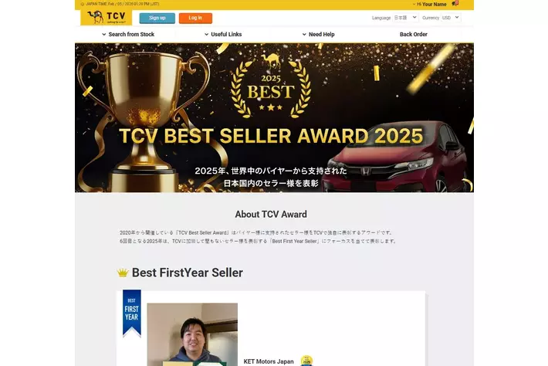This screenshot has height=366, width=548.
Task: Click the 2025 award badge beside KET Motors Japan
Action: click(x=306, y=361)
